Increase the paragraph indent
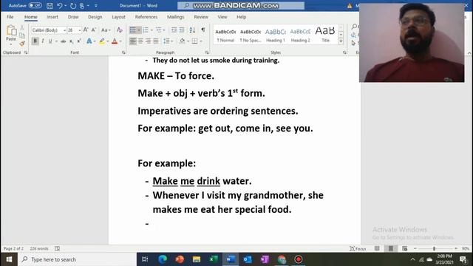This screenshot has height=266, width=473. [182, 30]
